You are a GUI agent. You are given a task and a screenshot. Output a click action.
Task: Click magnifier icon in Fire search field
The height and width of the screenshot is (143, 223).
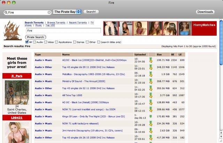(x=6, y=13)
